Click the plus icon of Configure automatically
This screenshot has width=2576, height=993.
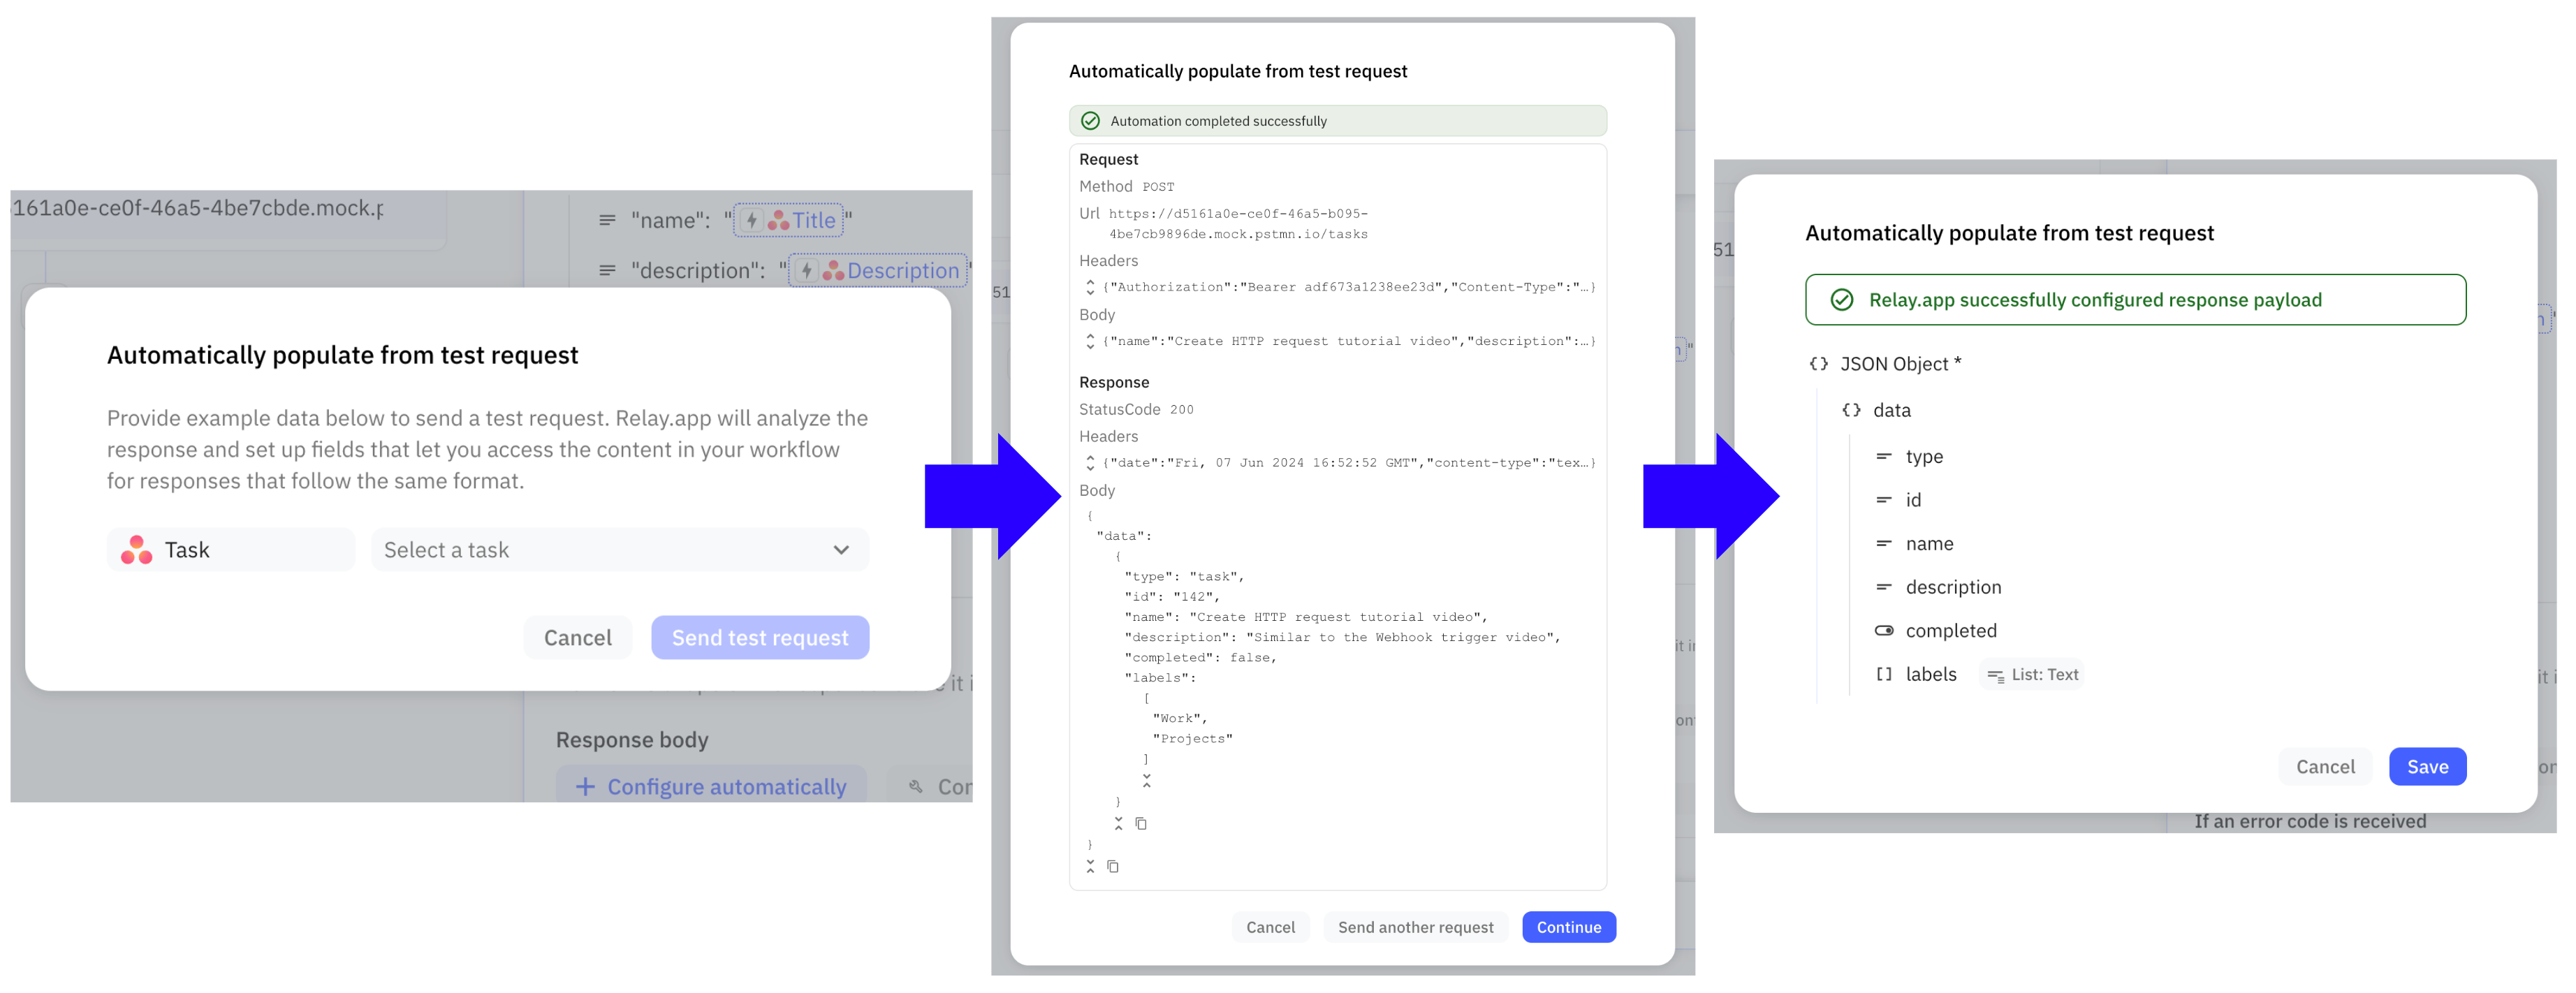tap(585, 787)
